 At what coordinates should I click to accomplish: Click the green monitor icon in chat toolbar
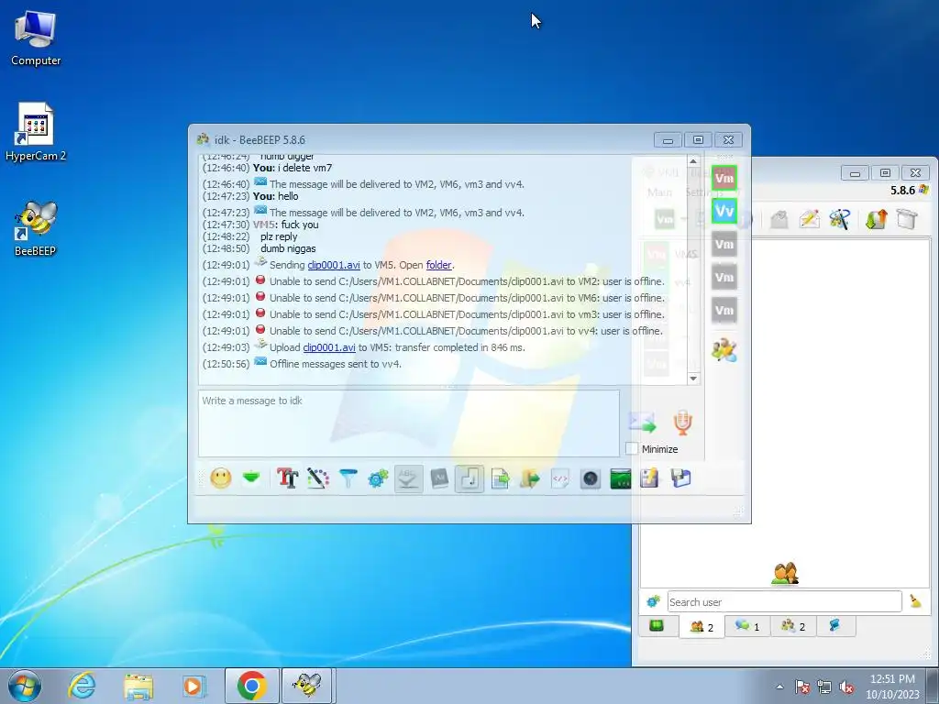point(621,478)
